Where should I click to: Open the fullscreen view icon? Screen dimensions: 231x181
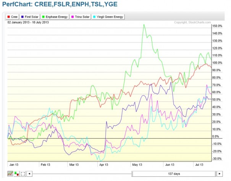[23, 174]
